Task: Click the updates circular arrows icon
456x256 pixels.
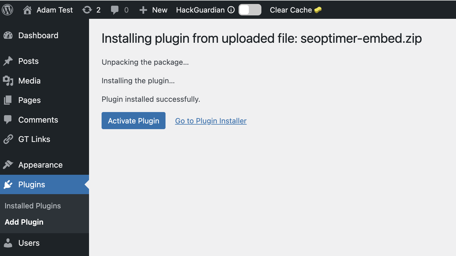Action: (x=87, y=10)
